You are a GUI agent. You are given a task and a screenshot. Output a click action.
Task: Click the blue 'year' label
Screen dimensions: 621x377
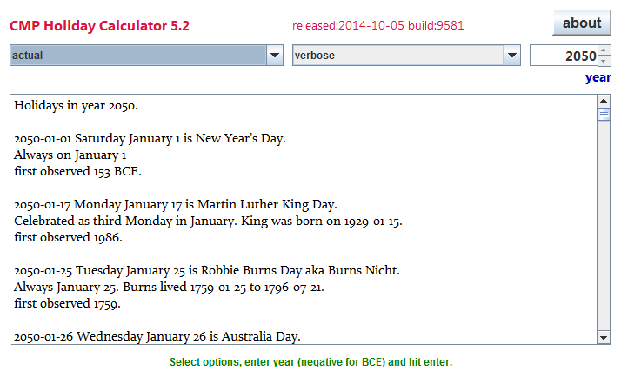tap(598, 78)
